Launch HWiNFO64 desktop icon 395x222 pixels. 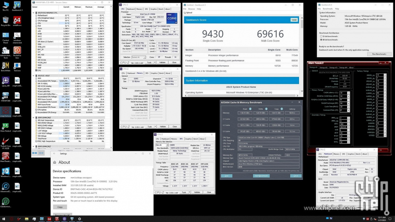coord(6,97)
